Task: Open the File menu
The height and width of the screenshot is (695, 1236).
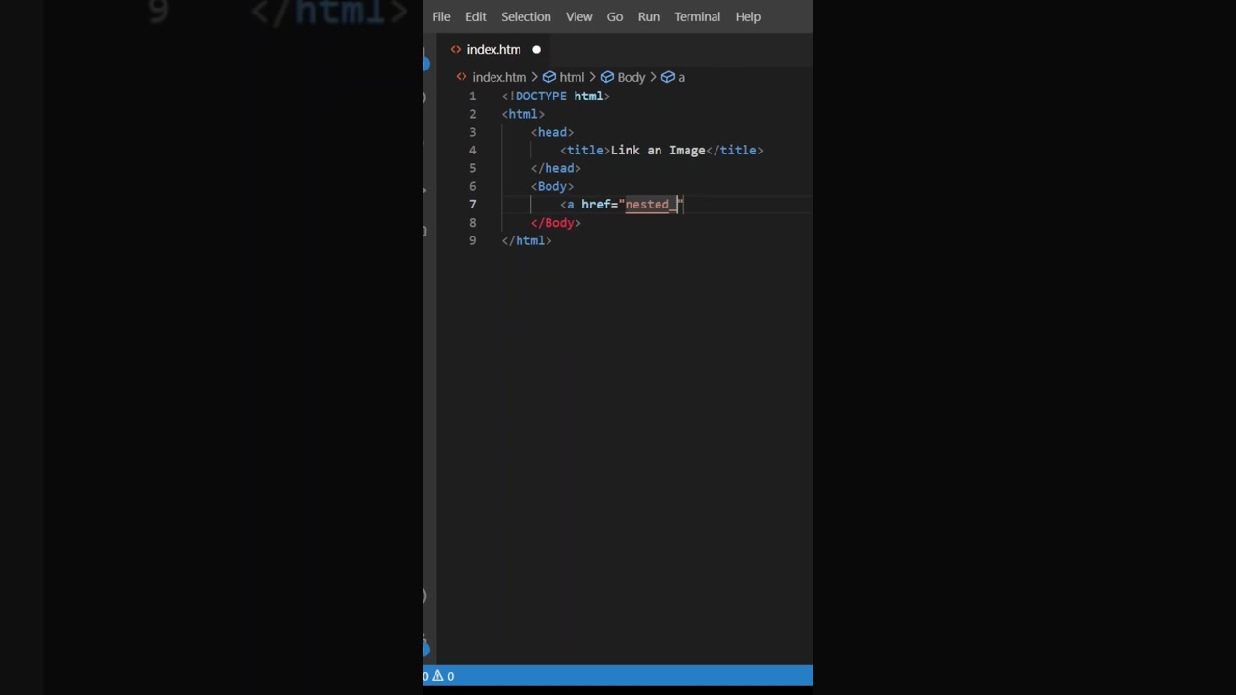Action: pos(441,16)
